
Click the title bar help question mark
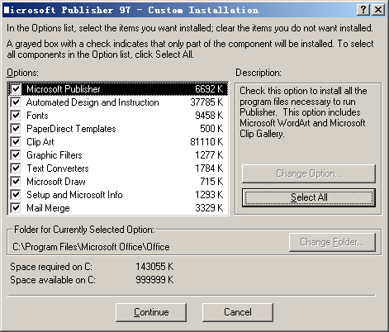point(363,10)
